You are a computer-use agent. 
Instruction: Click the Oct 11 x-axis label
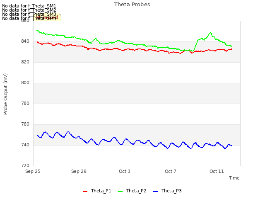217,171
